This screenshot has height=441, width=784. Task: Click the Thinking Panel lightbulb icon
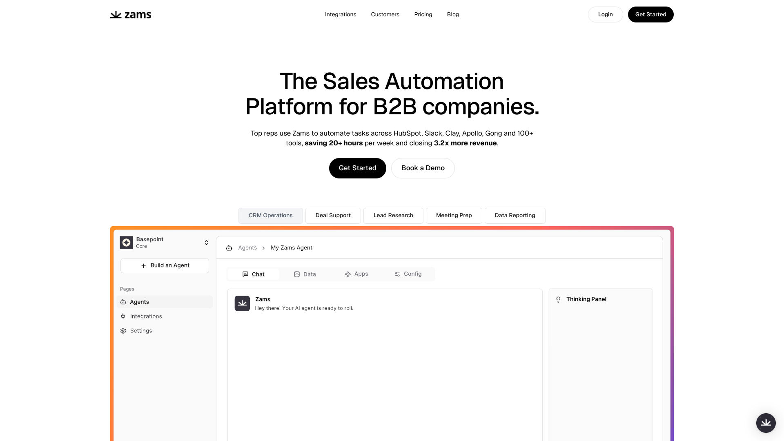558,299
